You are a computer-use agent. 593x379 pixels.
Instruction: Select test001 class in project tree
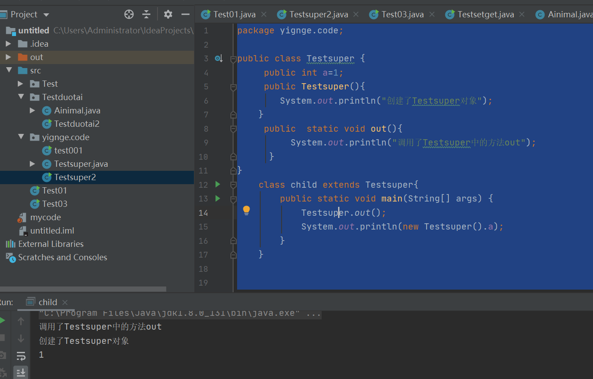click(68, 150)
